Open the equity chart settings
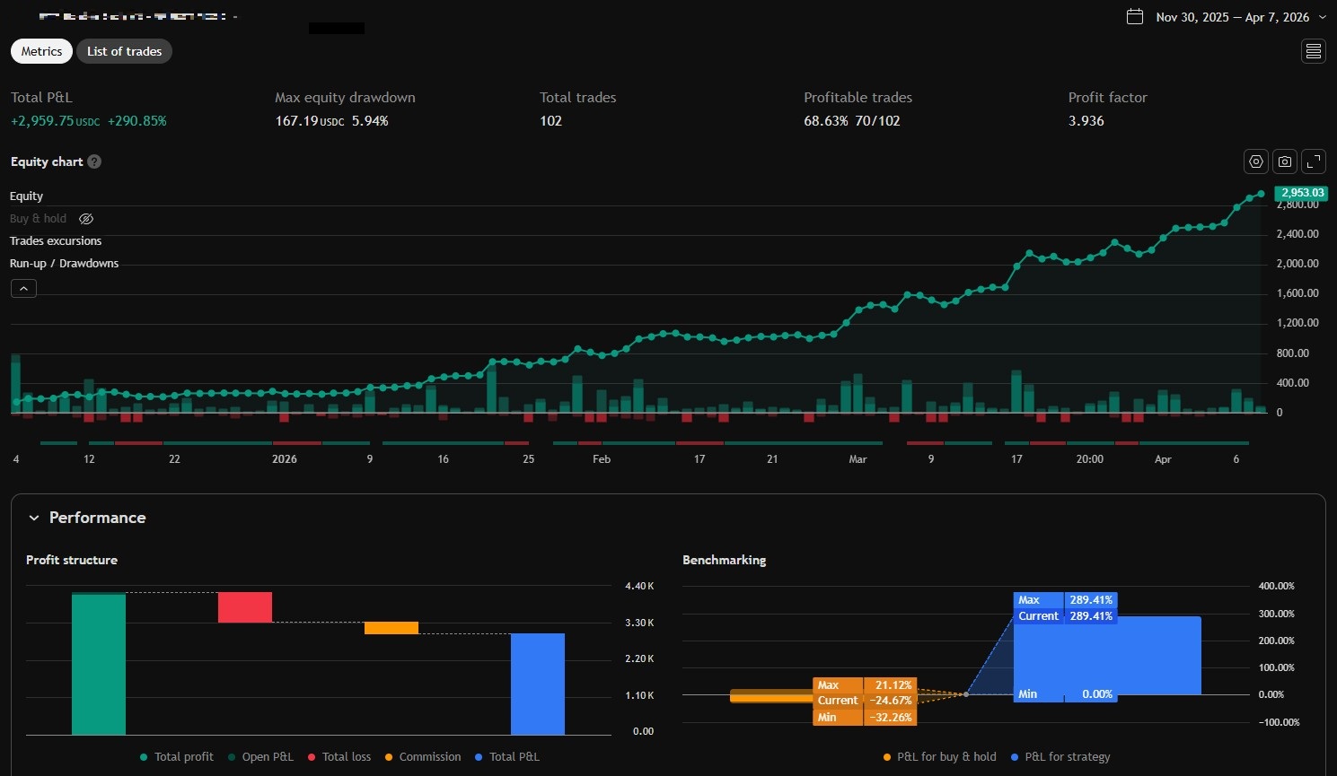This screenshot has width=1337, height=776. point(1254,161)
